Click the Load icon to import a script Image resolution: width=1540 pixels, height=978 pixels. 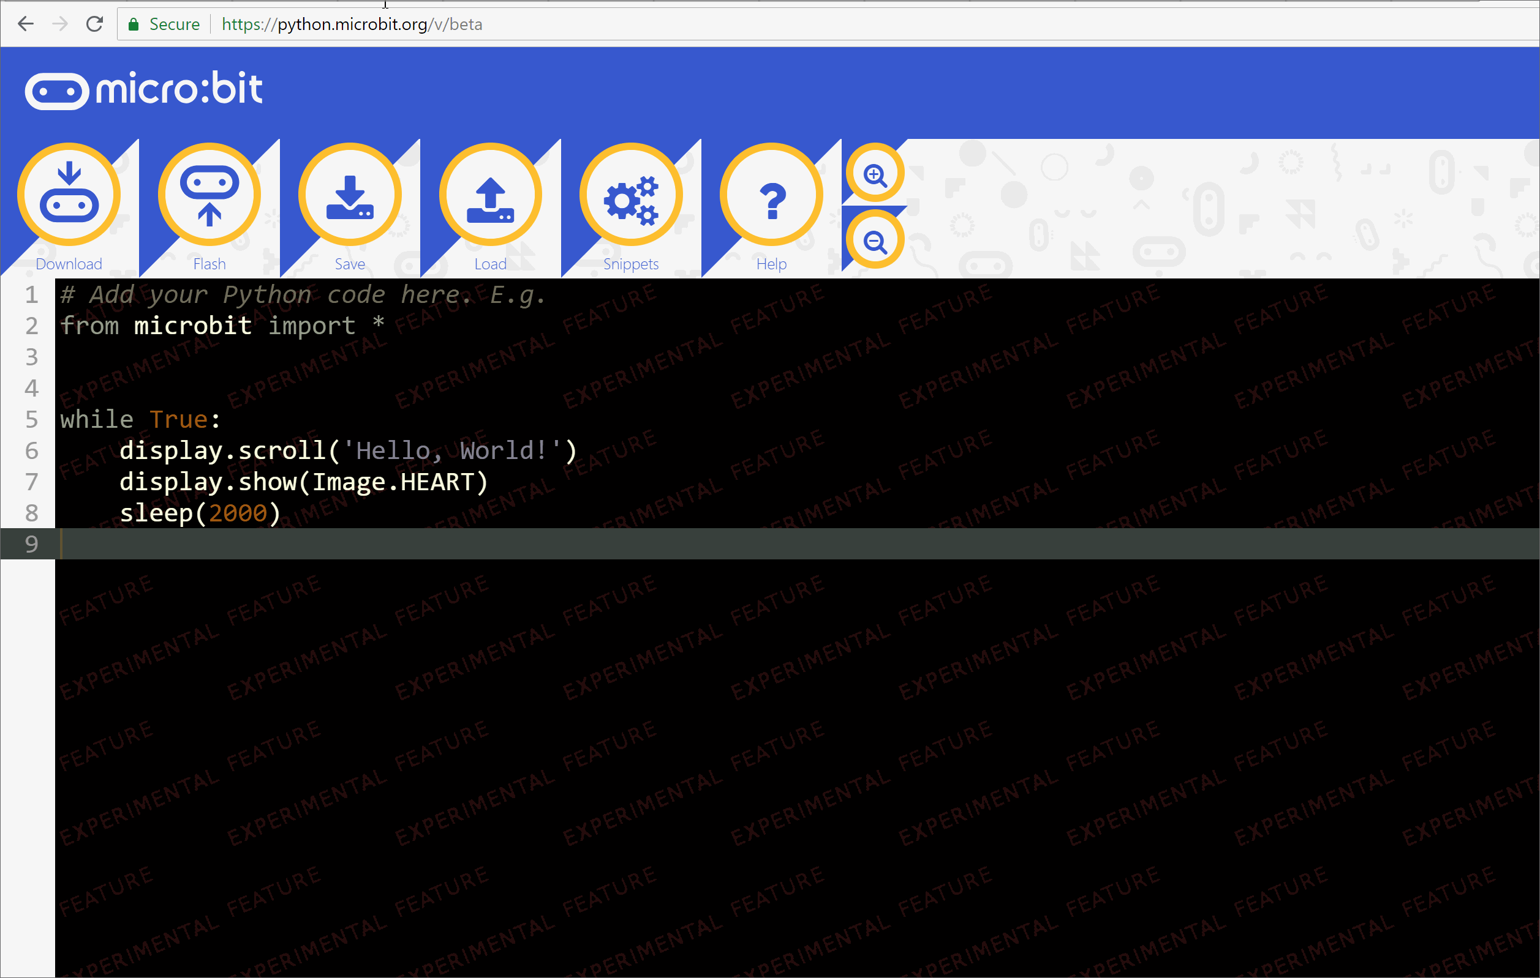491,193
